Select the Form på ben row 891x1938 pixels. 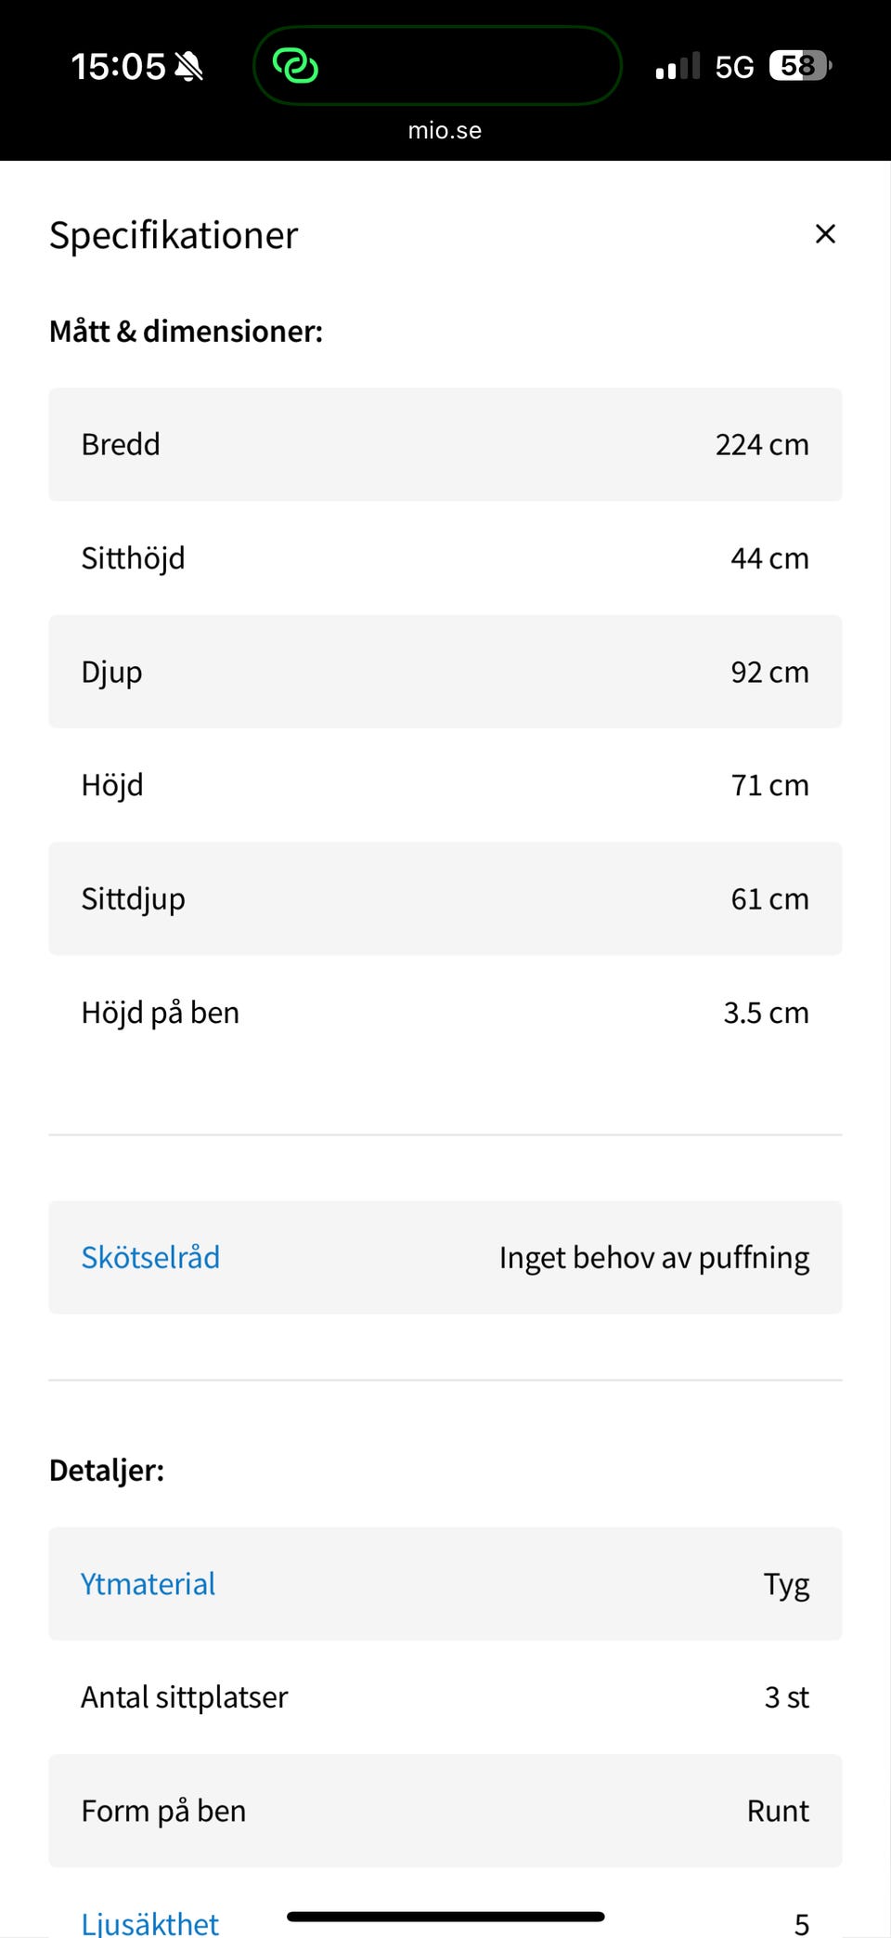[445, 1811]
